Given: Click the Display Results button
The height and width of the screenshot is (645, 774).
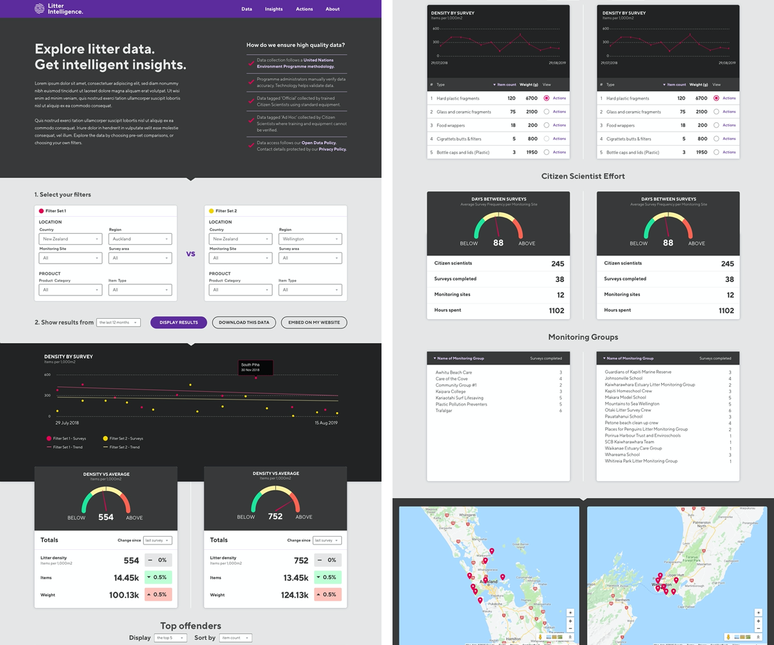Looking at the screenshot, I should tap(178, 322).
